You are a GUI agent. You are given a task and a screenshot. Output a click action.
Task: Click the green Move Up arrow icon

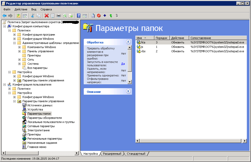point(111,16)
